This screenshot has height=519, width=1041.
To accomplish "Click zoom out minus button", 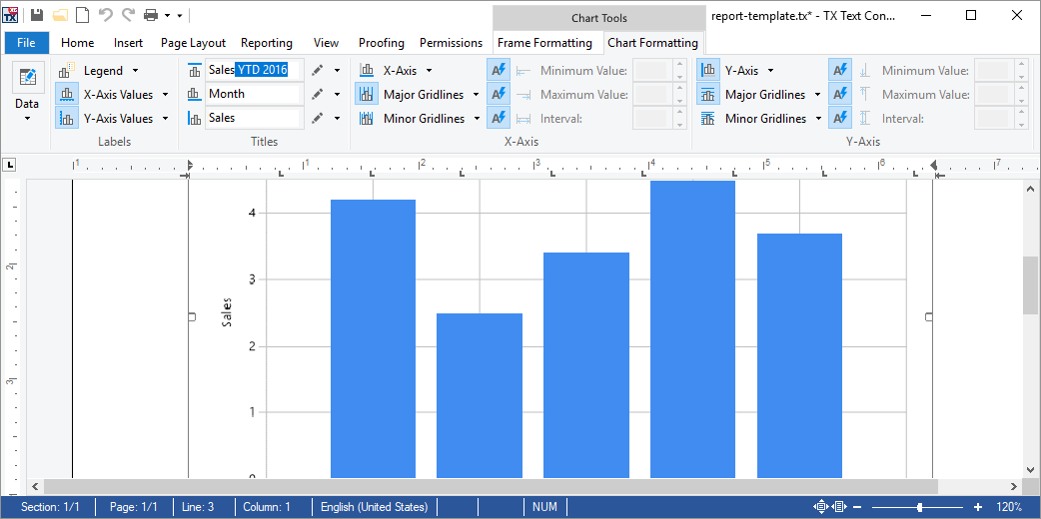I will tap(857, 507).
